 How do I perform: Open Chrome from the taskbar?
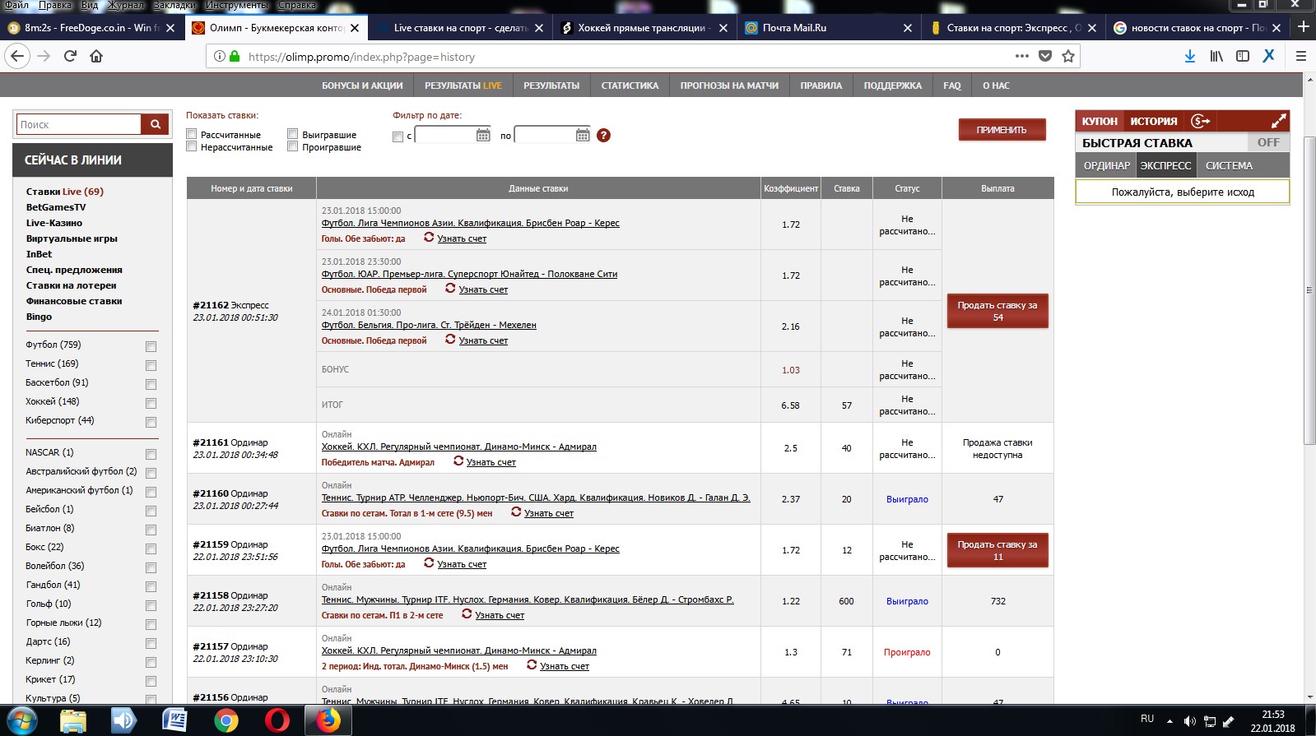226,721
